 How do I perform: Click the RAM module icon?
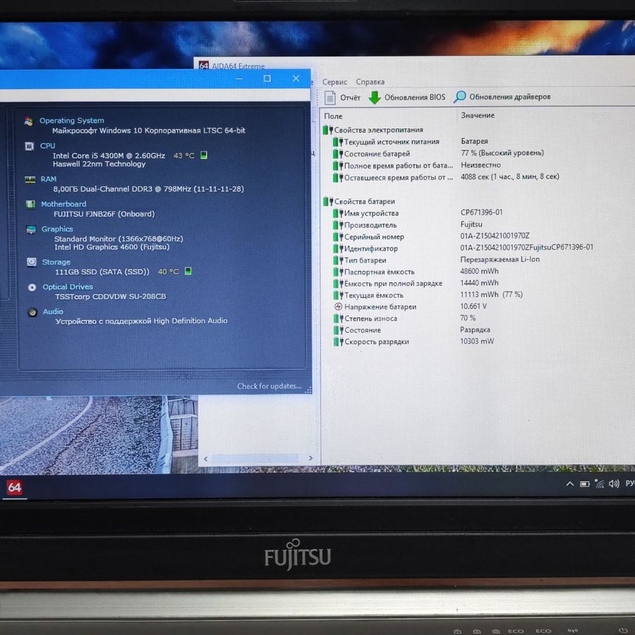(30, 179)
